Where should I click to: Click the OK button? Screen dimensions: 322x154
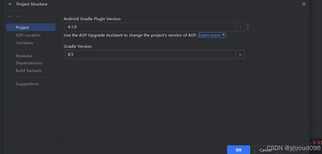[239, 150]
